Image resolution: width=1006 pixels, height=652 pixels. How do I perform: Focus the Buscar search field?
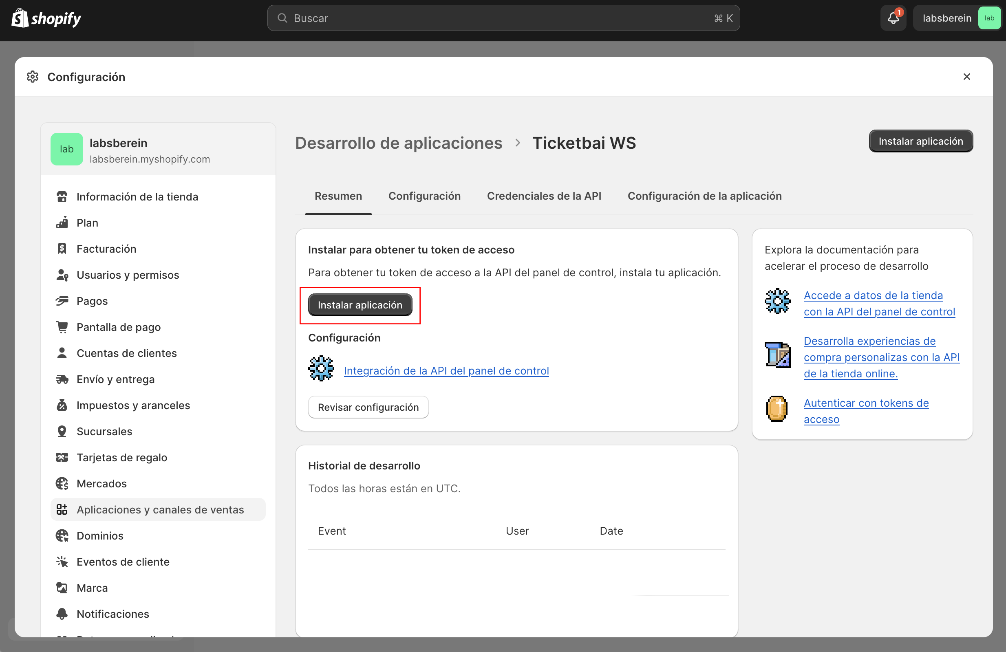pos(503,18)
